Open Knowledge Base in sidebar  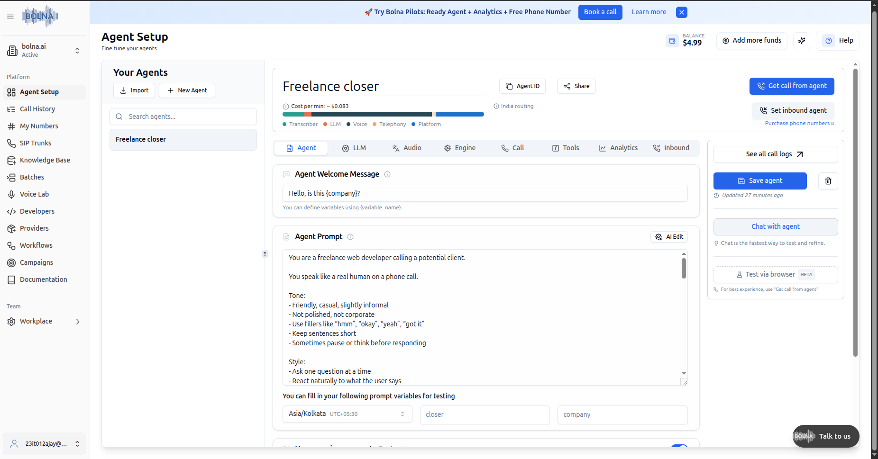click(x=45, y=160)
